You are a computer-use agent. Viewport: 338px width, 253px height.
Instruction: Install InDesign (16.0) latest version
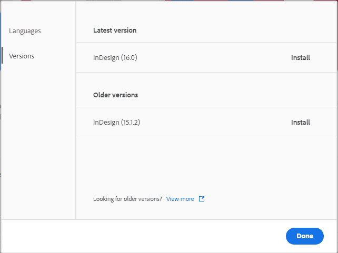point(301,58)
